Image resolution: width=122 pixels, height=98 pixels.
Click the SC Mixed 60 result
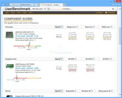[x=73, y=37]
